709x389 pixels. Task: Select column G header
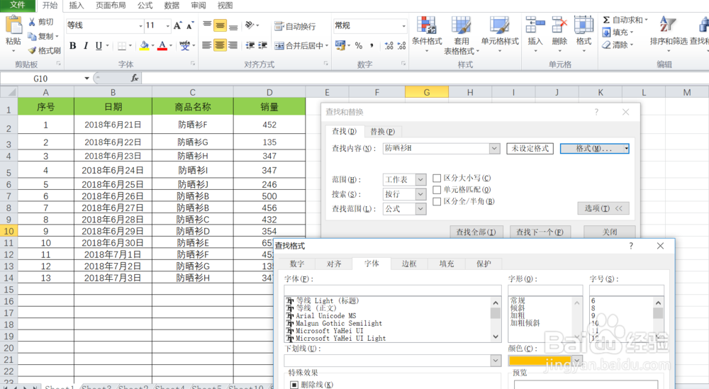pyautogui.click(x=426, y=92)
